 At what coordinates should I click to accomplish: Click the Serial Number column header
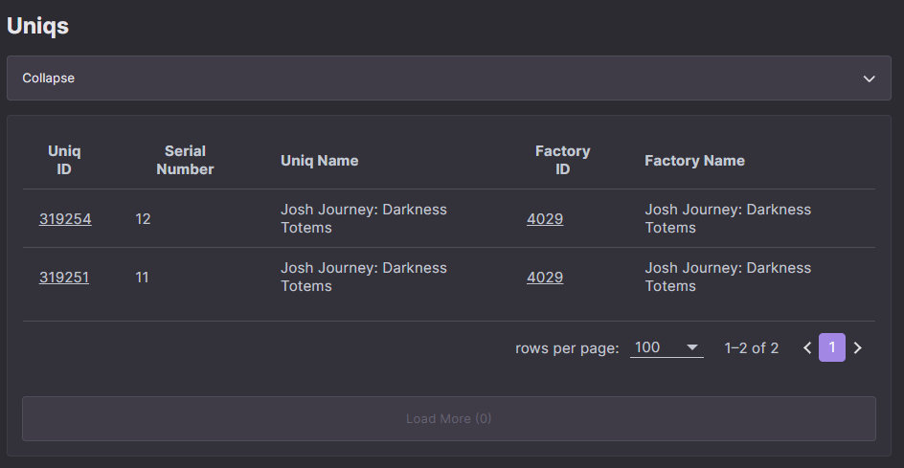click(x=185, y=160)
